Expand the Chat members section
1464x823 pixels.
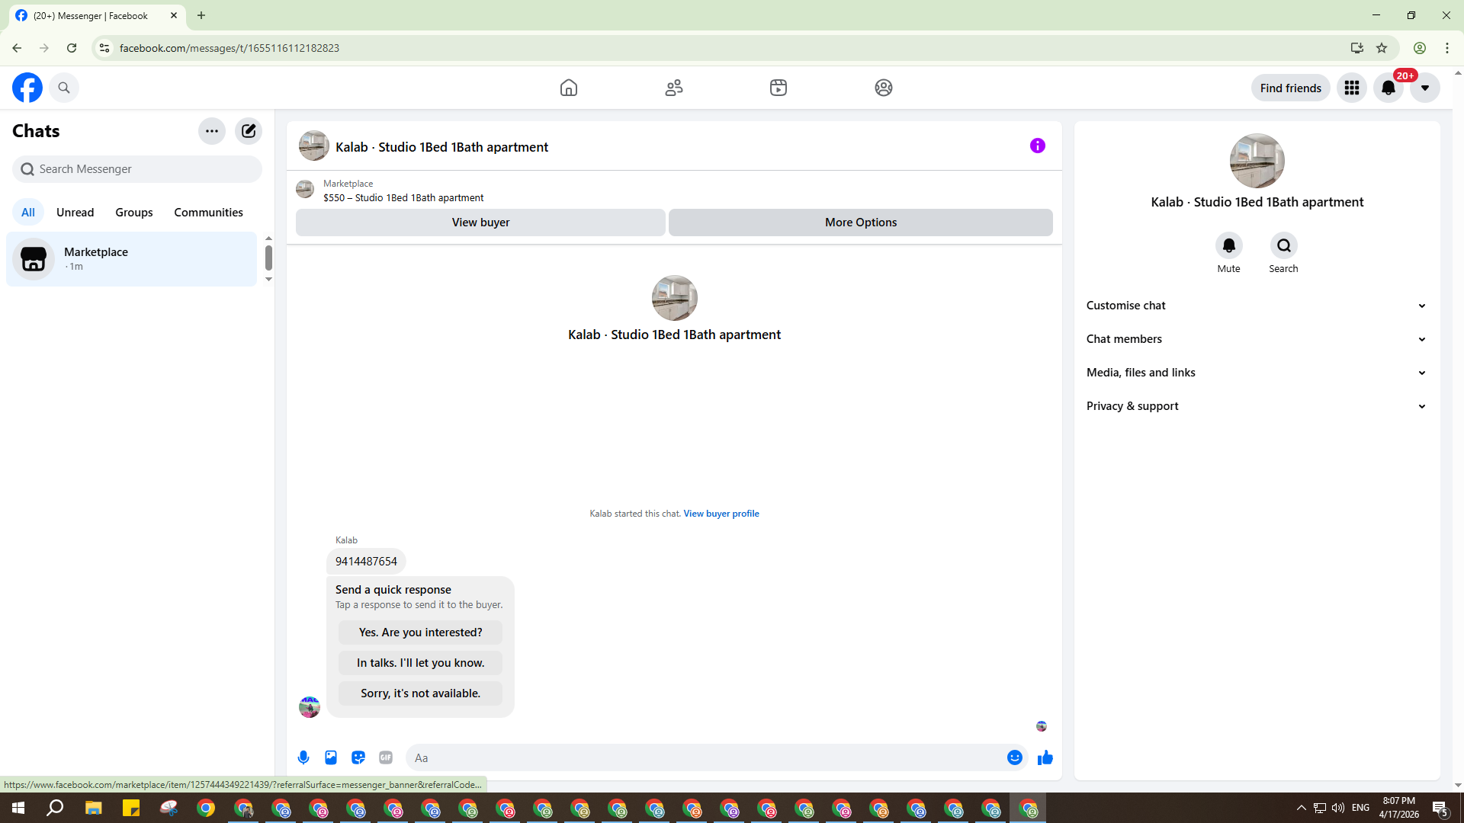click(1257, 339)
